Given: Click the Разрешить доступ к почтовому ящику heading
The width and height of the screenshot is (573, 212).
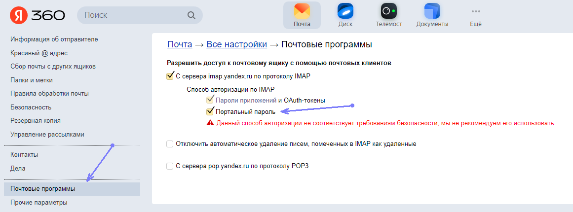Looking at the screenshot, I should pyautogui.click(x=279, y=63).
